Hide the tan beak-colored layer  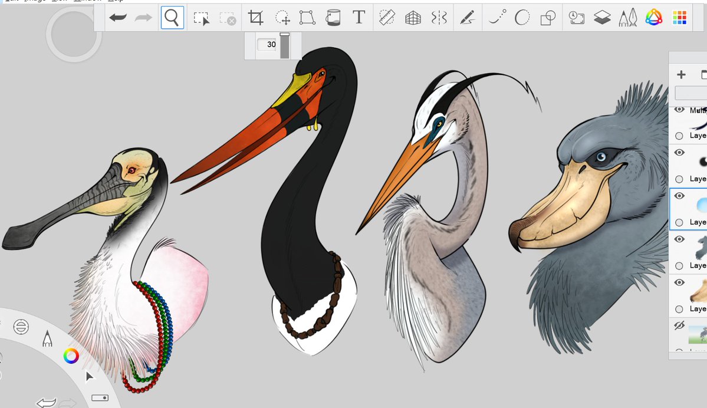tap(679, 282)
